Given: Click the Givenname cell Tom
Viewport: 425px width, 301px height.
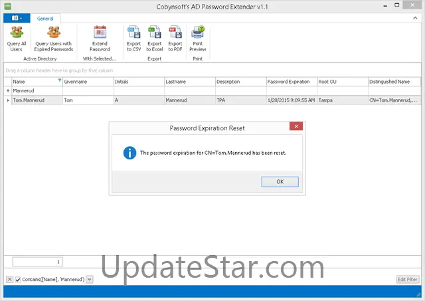Looking at the screenshot, I should pyautogui.click(x=88, y=100).
